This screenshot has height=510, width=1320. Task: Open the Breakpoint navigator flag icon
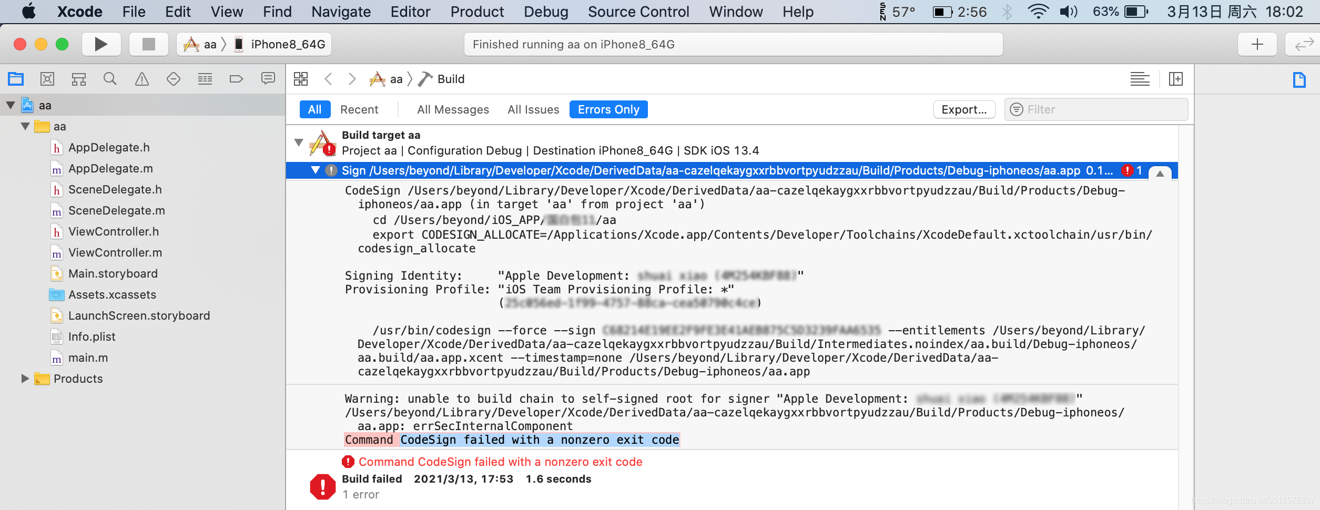[x=236, y=78]
